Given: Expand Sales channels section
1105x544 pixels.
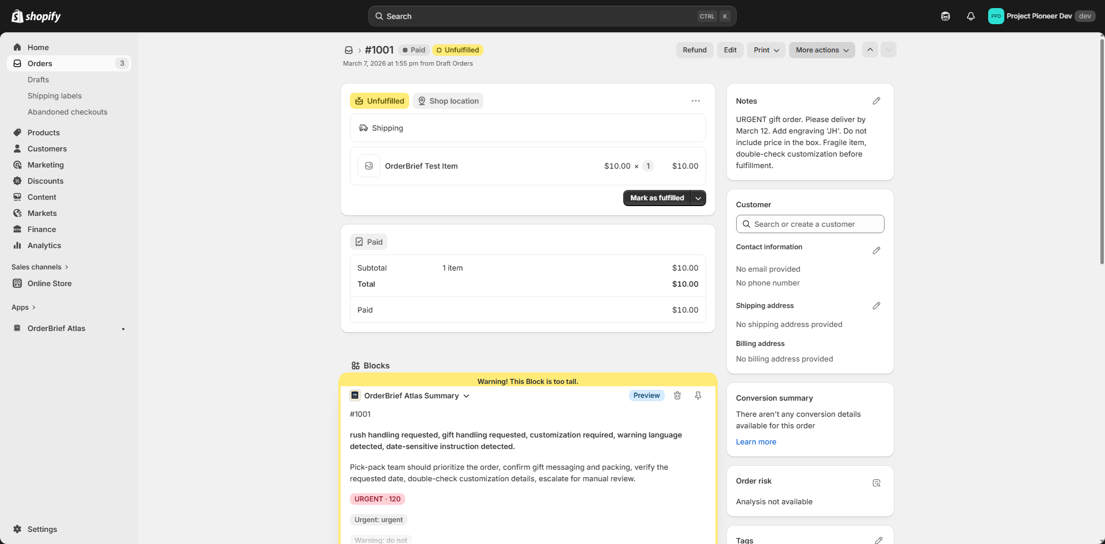Looking at the screenshot, I should [x=40, y=267].
